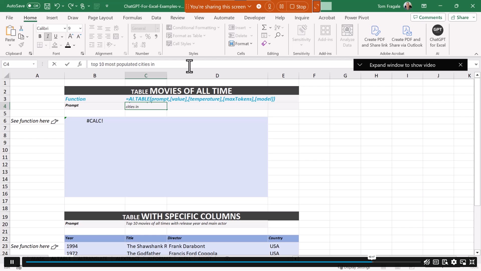Toggle AutoSave off switch

33,6
